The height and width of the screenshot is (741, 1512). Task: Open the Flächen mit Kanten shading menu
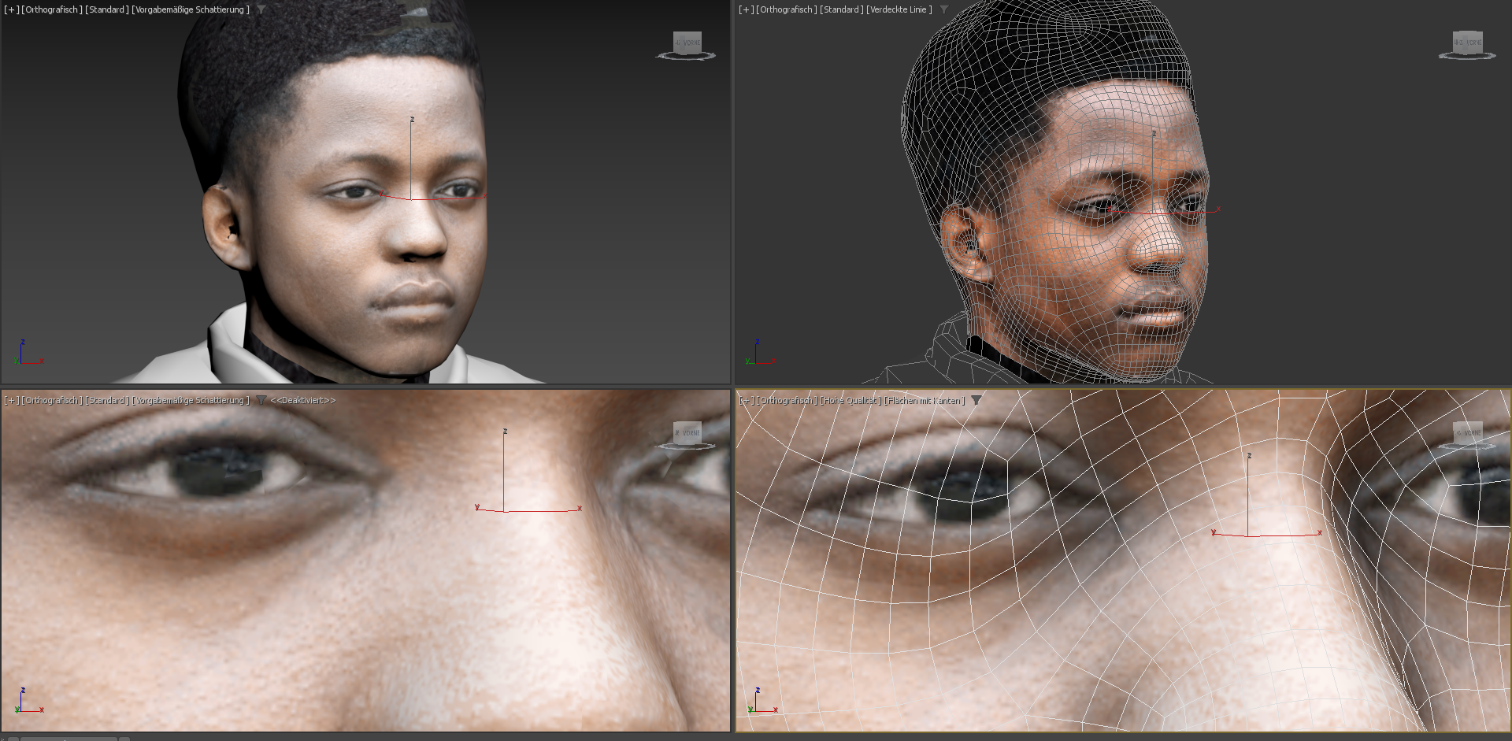click(924, 400)
